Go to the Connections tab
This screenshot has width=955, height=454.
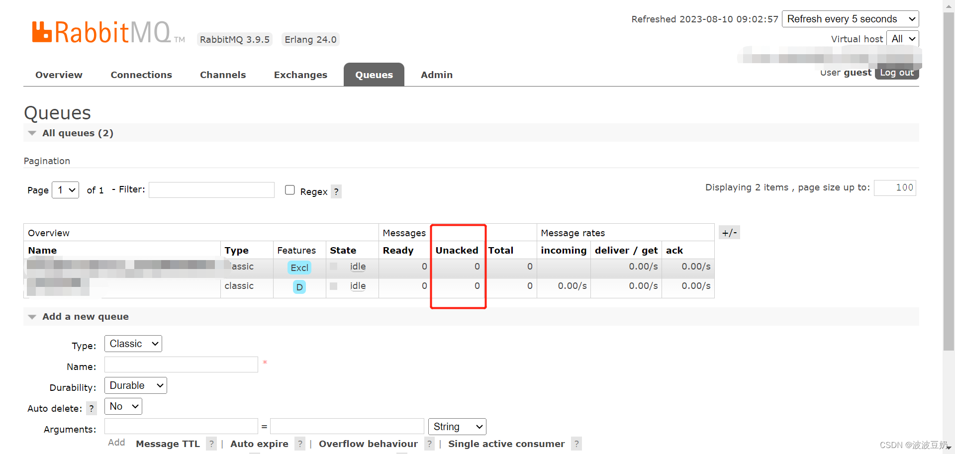click(x=141, y=75)
